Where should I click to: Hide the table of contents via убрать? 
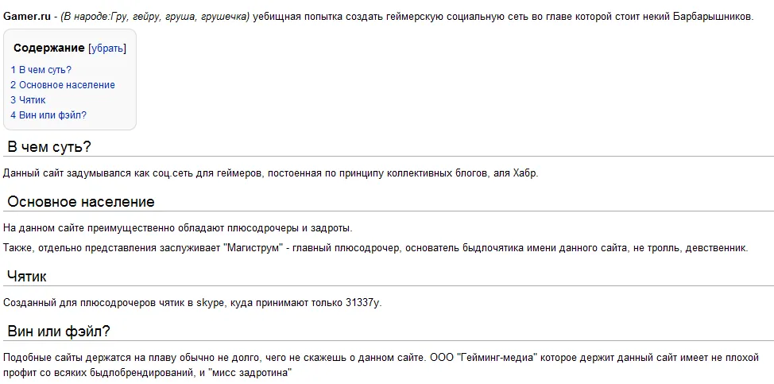107,48
